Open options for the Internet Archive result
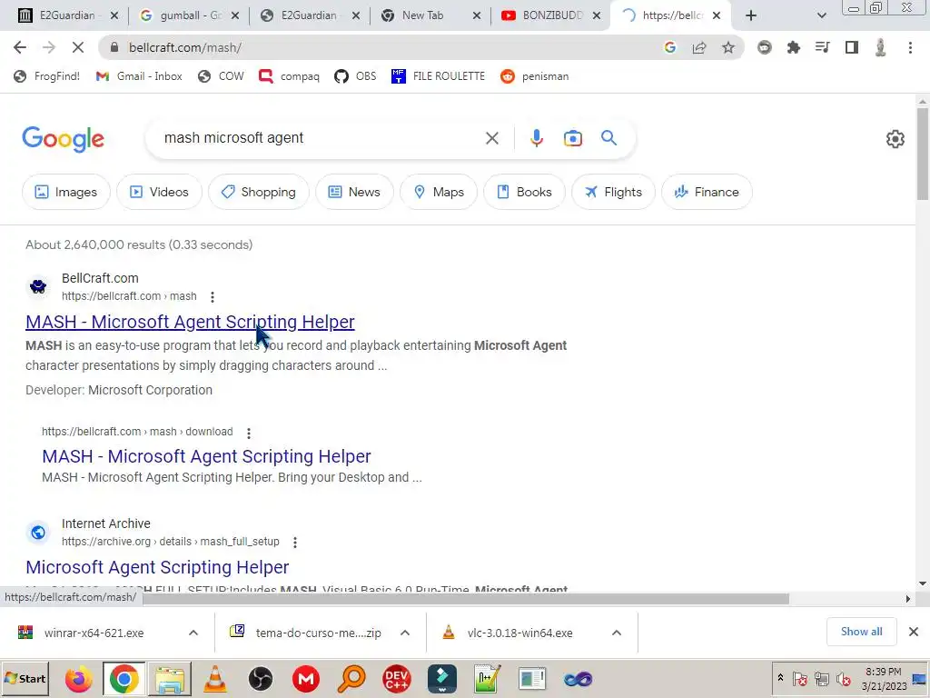This screenshot has width=930, height=698. (295, 542)
